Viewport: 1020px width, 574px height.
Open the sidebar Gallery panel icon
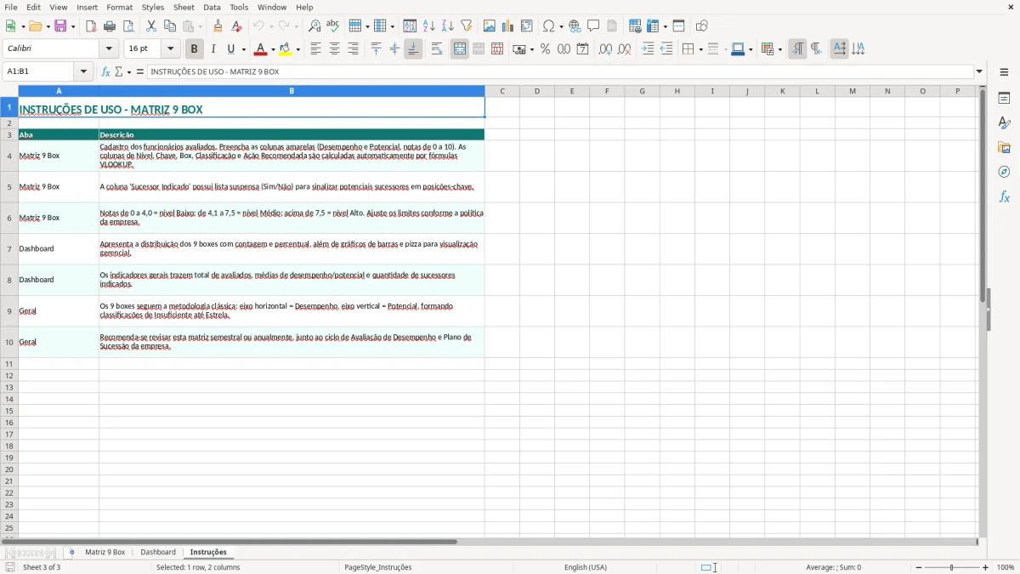point(1004,148)
